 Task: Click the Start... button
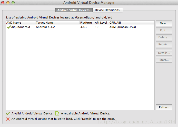tap(164, 60)
